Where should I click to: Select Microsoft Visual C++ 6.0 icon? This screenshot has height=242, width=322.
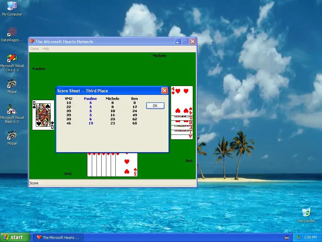coord(12,63)
